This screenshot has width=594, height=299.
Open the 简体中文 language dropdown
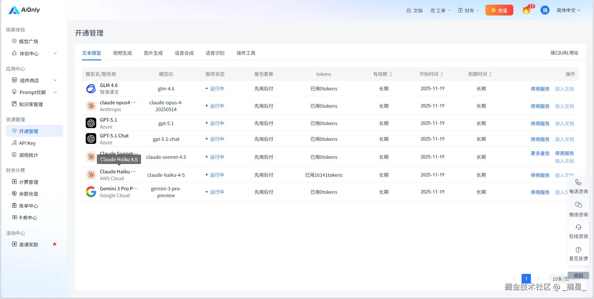[568, 11]
